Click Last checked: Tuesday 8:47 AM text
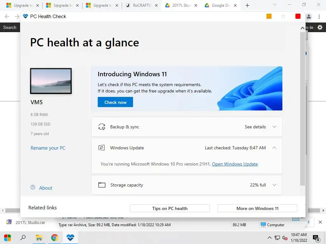 click(235, 148)
